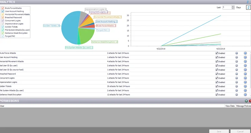Disable Golden Tickets Enabled checkbox
Viewport: 251px width, 133px height.
coord(217,86)
